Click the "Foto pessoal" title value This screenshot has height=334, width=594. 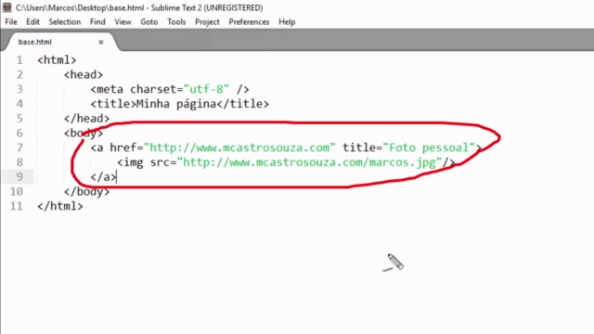[429, 148]
